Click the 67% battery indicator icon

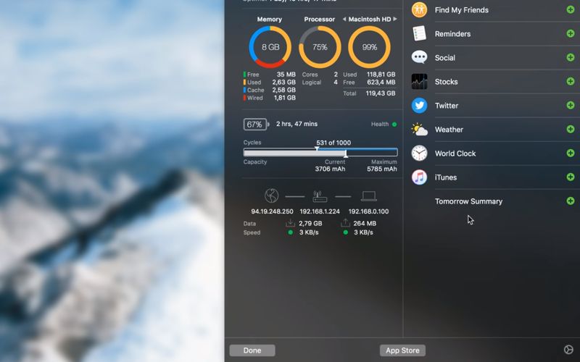(256, 125)
